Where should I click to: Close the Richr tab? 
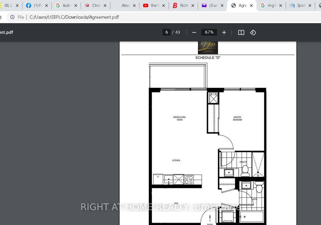[193, 6]
